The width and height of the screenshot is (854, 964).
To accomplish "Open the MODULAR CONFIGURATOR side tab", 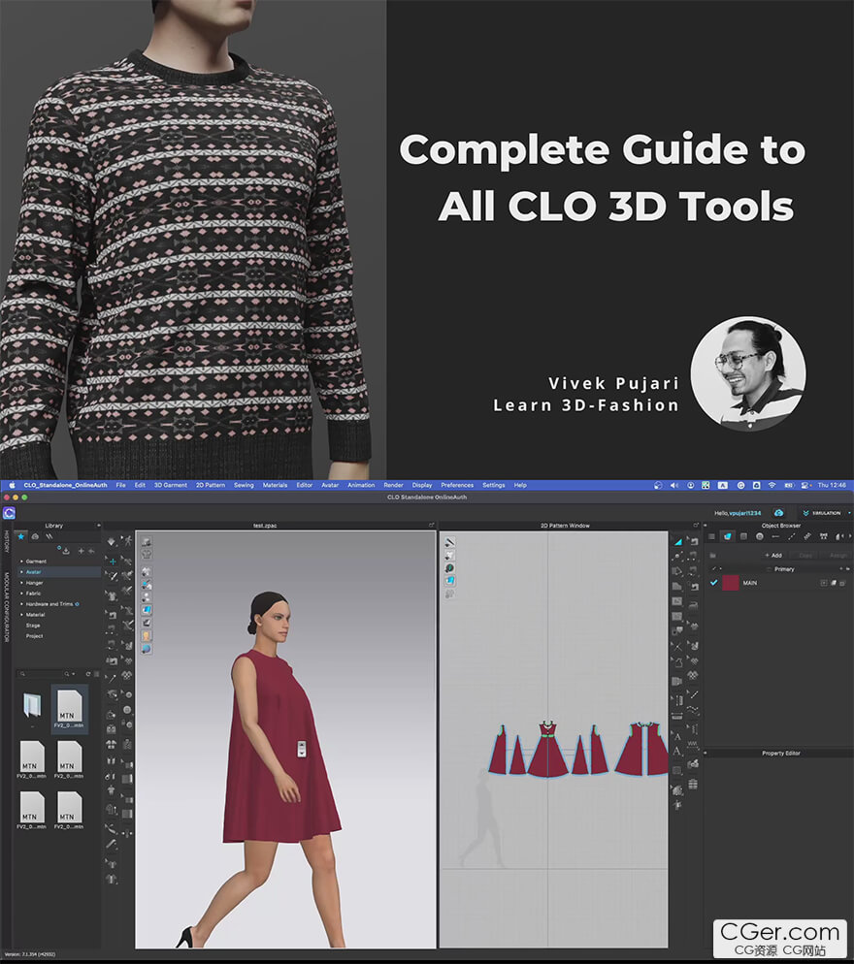I will click(7, 607).
